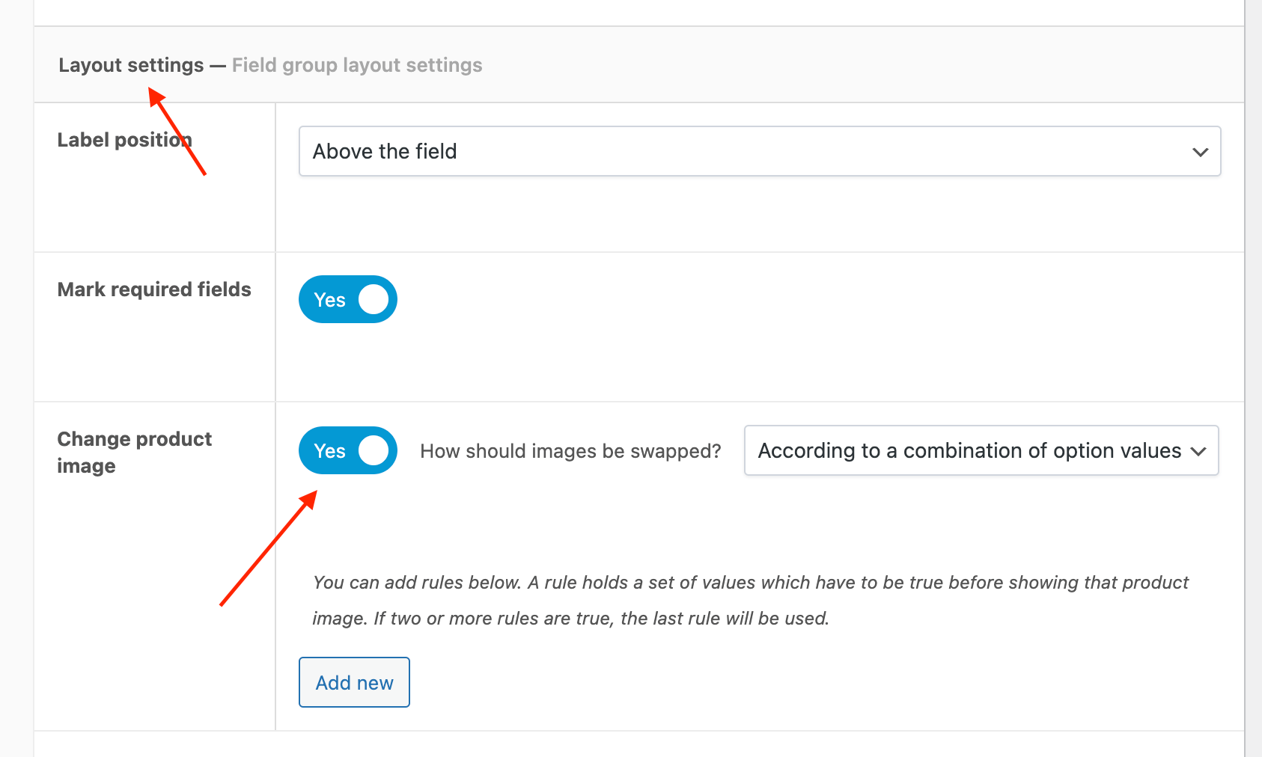The height and width of the screenshot is (757, 1262).
Task: Click the According to a combination text in select
Action: click(x=969, y=450)
